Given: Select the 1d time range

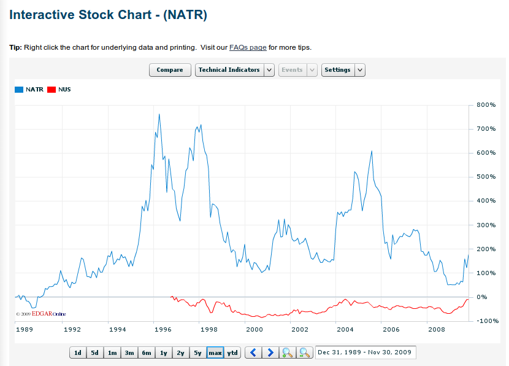Looking at the screenshot, I should [x=78, y=352].
